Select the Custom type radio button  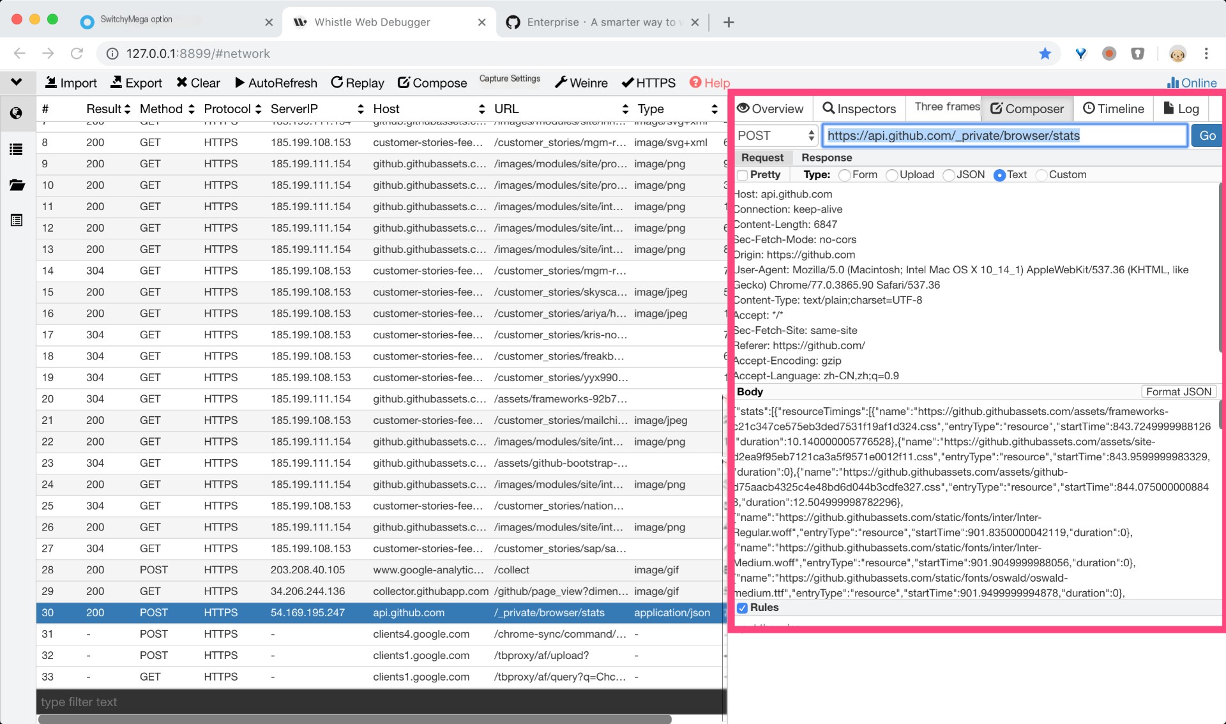click(x=1041, y=175)
